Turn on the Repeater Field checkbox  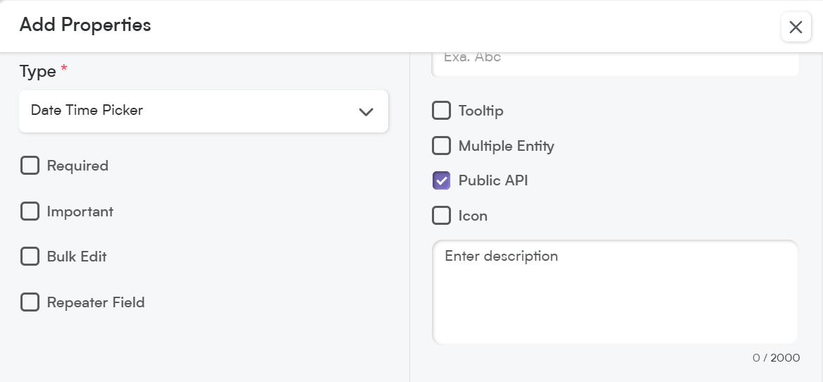coord(30,302)
